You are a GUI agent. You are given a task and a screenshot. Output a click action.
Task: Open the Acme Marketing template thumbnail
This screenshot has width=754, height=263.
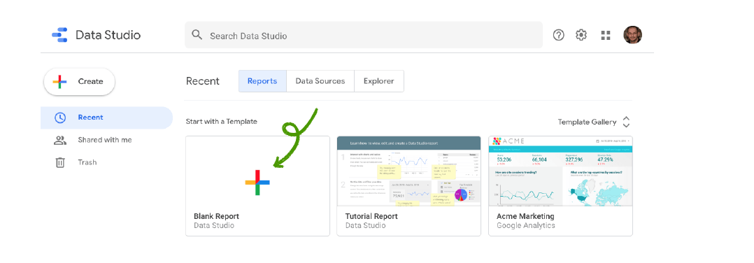coord(561,171)
